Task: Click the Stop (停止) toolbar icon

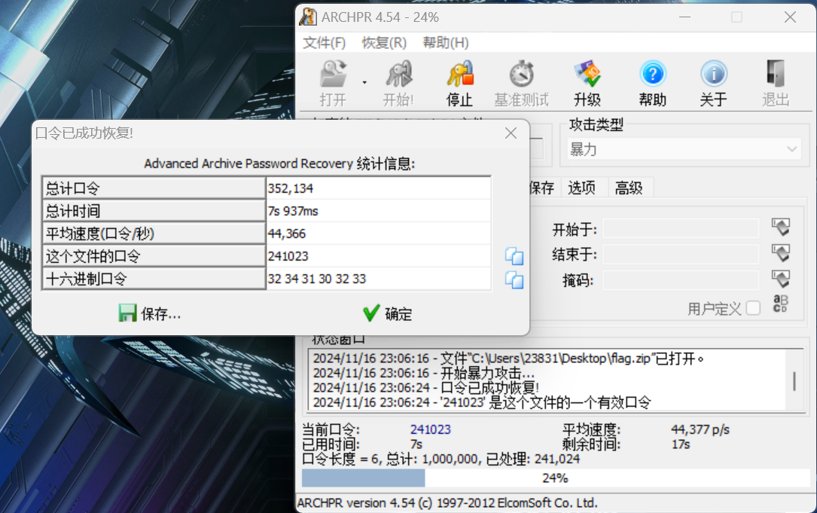Action: [x=460, y=74]
